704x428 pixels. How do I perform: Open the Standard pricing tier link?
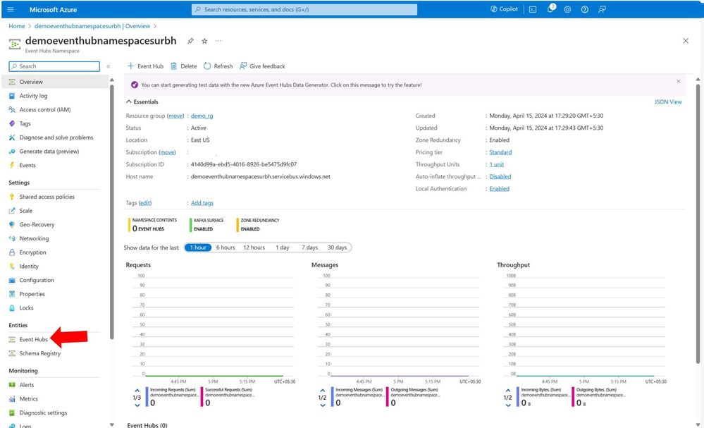coord(500,152)
